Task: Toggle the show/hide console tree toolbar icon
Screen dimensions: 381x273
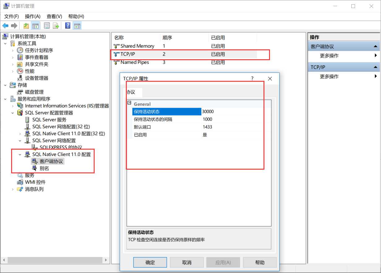Action: pyautogui.click(x=36, y=26)
